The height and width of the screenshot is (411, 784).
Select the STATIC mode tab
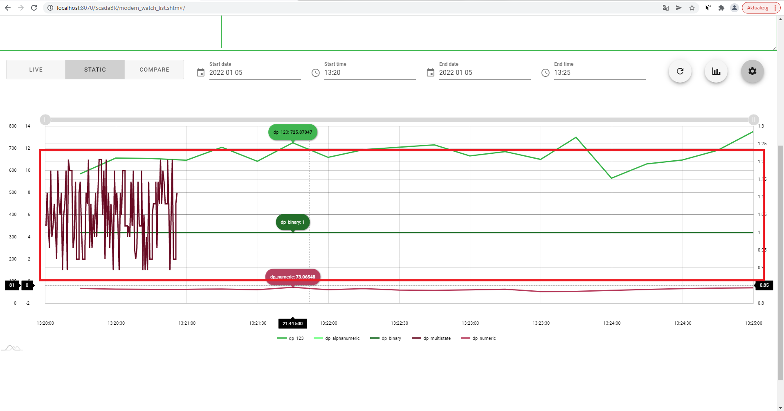(x=94, y=70)
